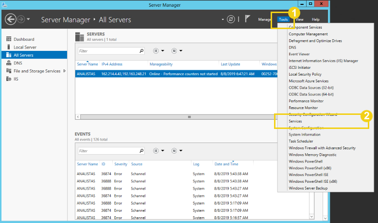The image size is (378, 223).
Task: Refresh Server Manager with the refresh icon
Action: coord(231,19)
